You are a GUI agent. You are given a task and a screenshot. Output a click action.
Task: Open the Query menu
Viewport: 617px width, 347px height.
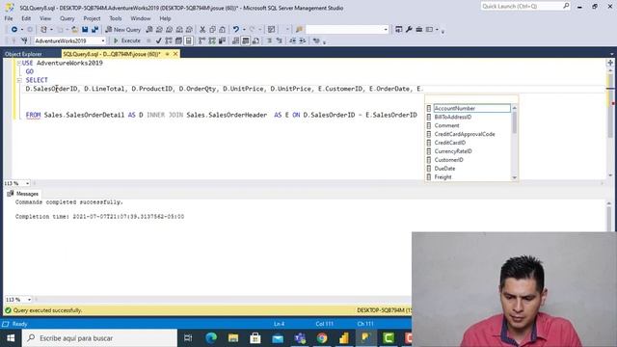(x=67, y=18)
